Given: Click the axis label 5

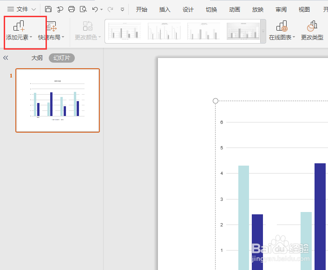Looking at the screenshot, I should (x=222, y=148).
